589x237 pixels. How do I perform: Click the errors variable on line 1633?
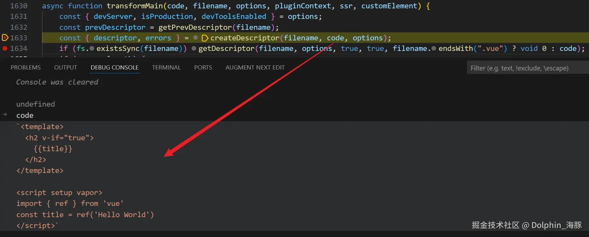point(158,38)
